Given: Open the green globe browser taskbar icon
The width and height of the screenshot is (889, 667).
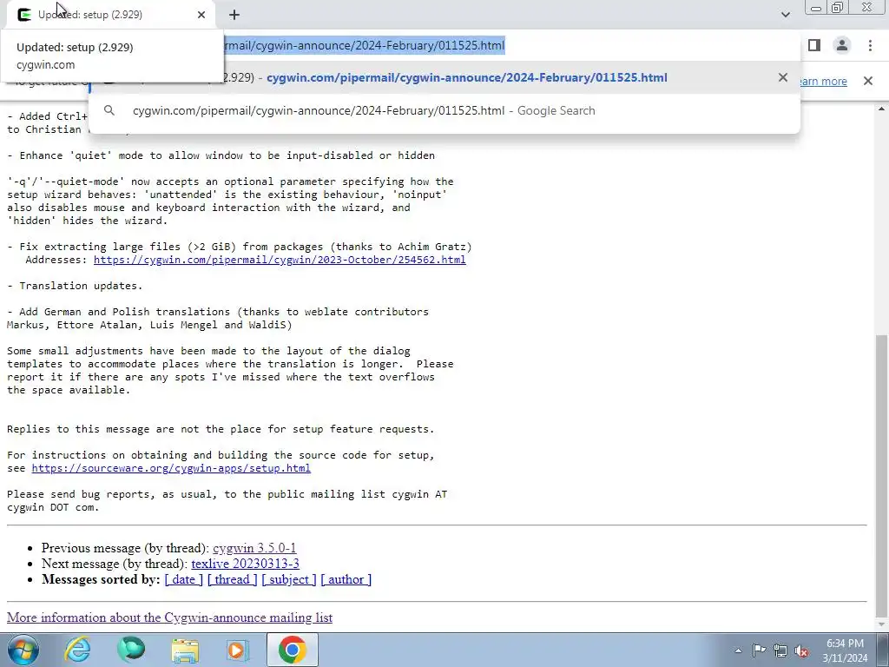Looking at the screenshot, I should [x=131, y=650].
